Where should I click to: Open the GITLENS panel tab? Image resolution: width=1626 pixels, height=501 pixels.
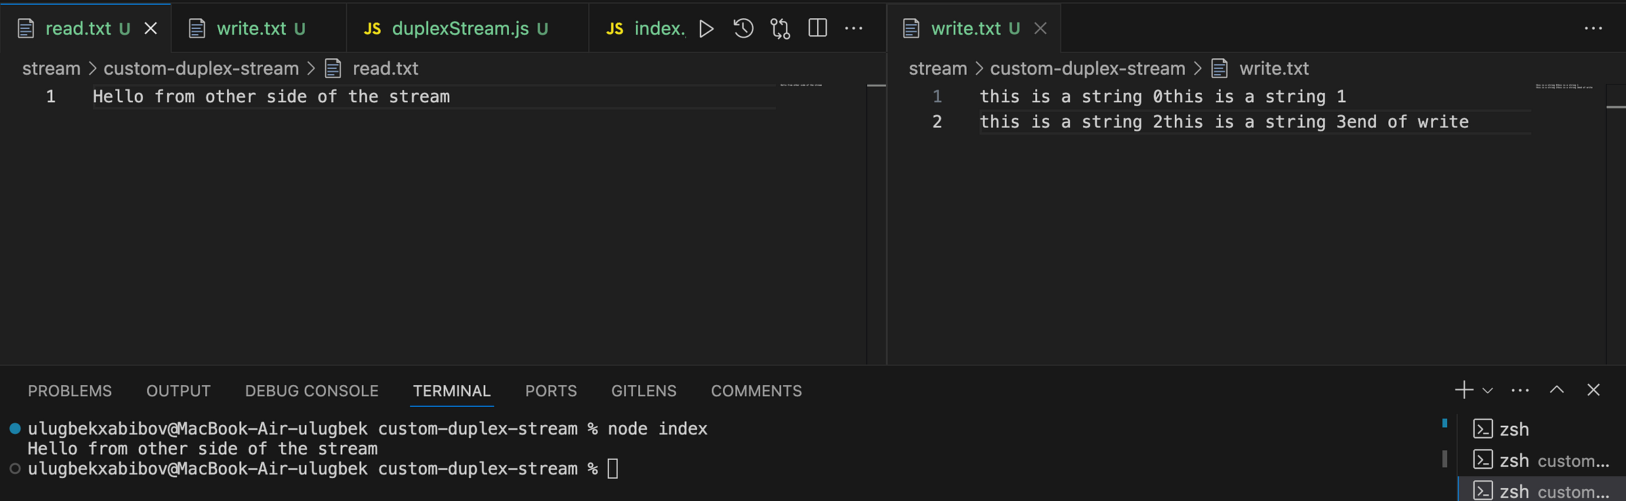pyautogui.click(x=644, y=391)
